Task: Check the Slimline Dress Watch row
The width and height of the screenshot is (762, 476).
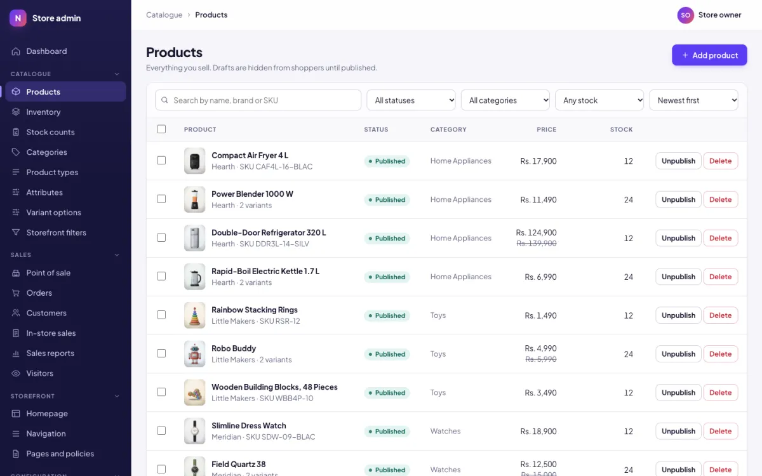Action: (161, 431)
